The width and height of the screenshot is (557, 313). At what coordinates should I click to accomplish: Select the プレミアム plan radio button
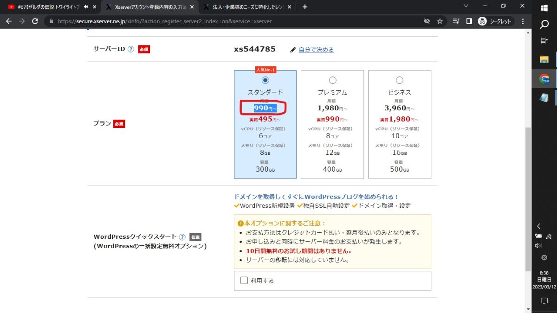click(332, 80)
